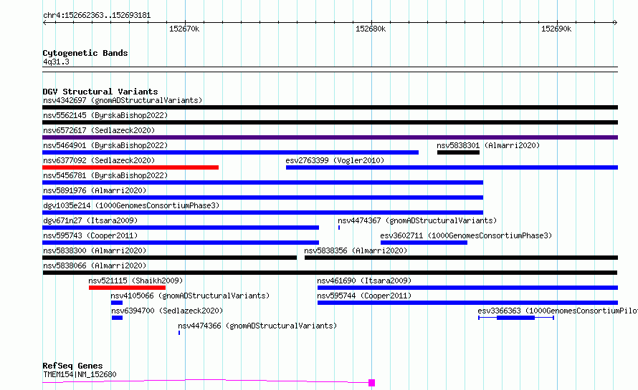
Task: Click the 152680k ruler tick label
Action: pos(371,29)
